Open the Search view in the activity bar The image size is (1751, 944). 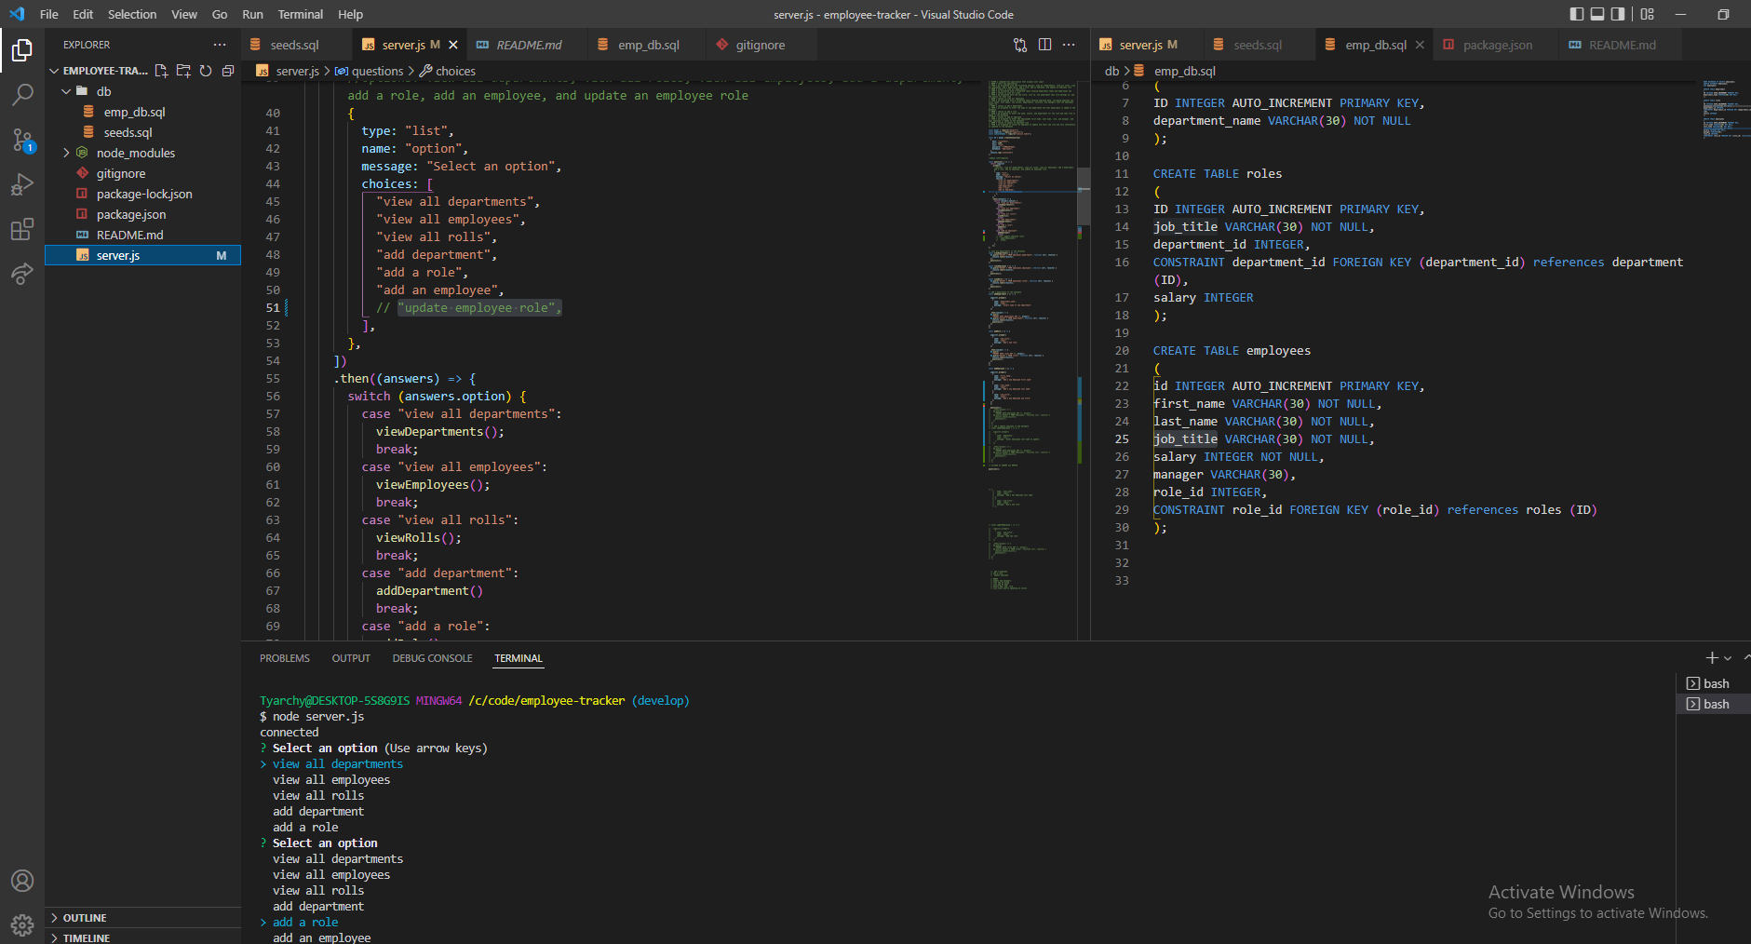click(21, 93)
